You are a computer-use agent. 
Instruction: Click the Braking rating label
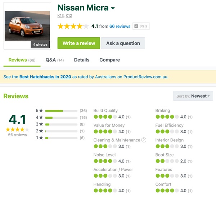tap(163, 111)
